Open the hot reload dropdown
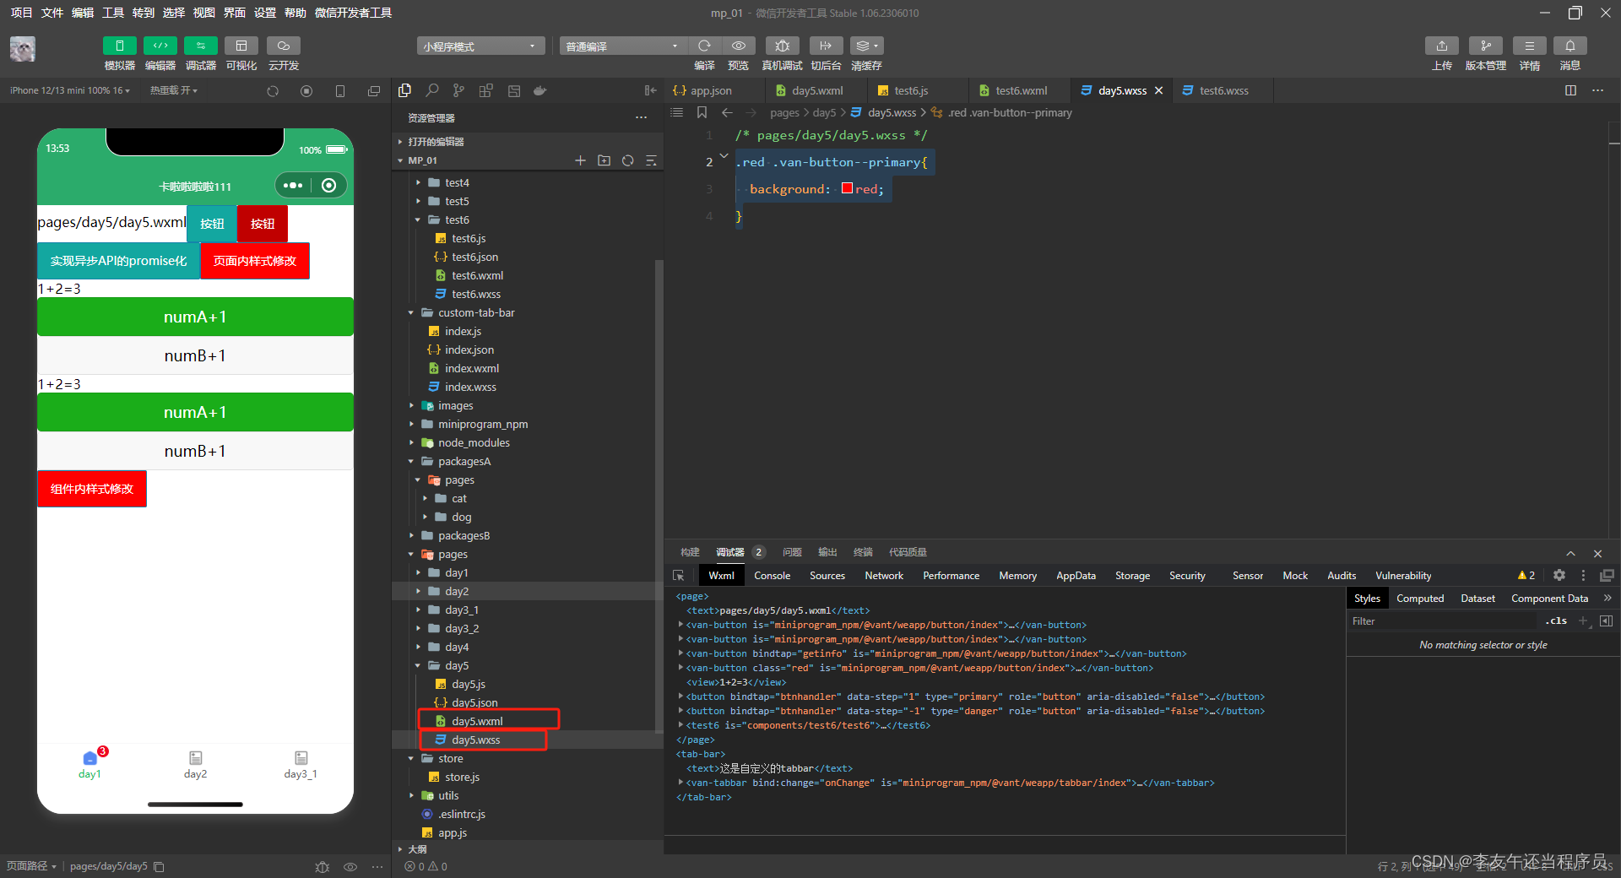1621x878 pixels. 173,90
